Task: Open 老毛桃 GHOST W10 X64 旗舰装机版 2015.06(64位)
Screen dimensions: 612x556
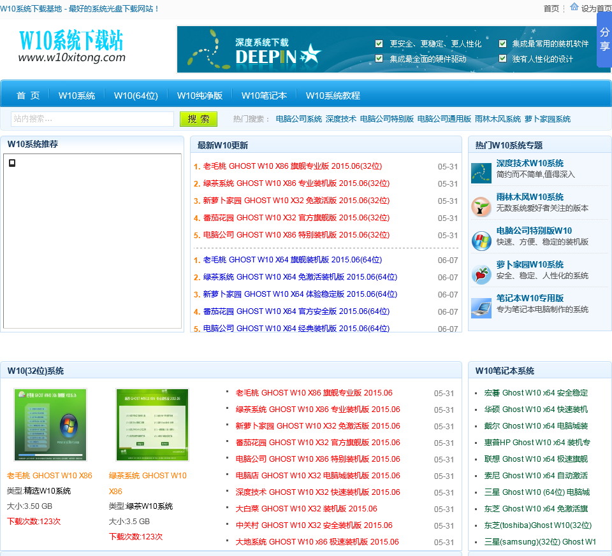Action: (x=293, y=260)
